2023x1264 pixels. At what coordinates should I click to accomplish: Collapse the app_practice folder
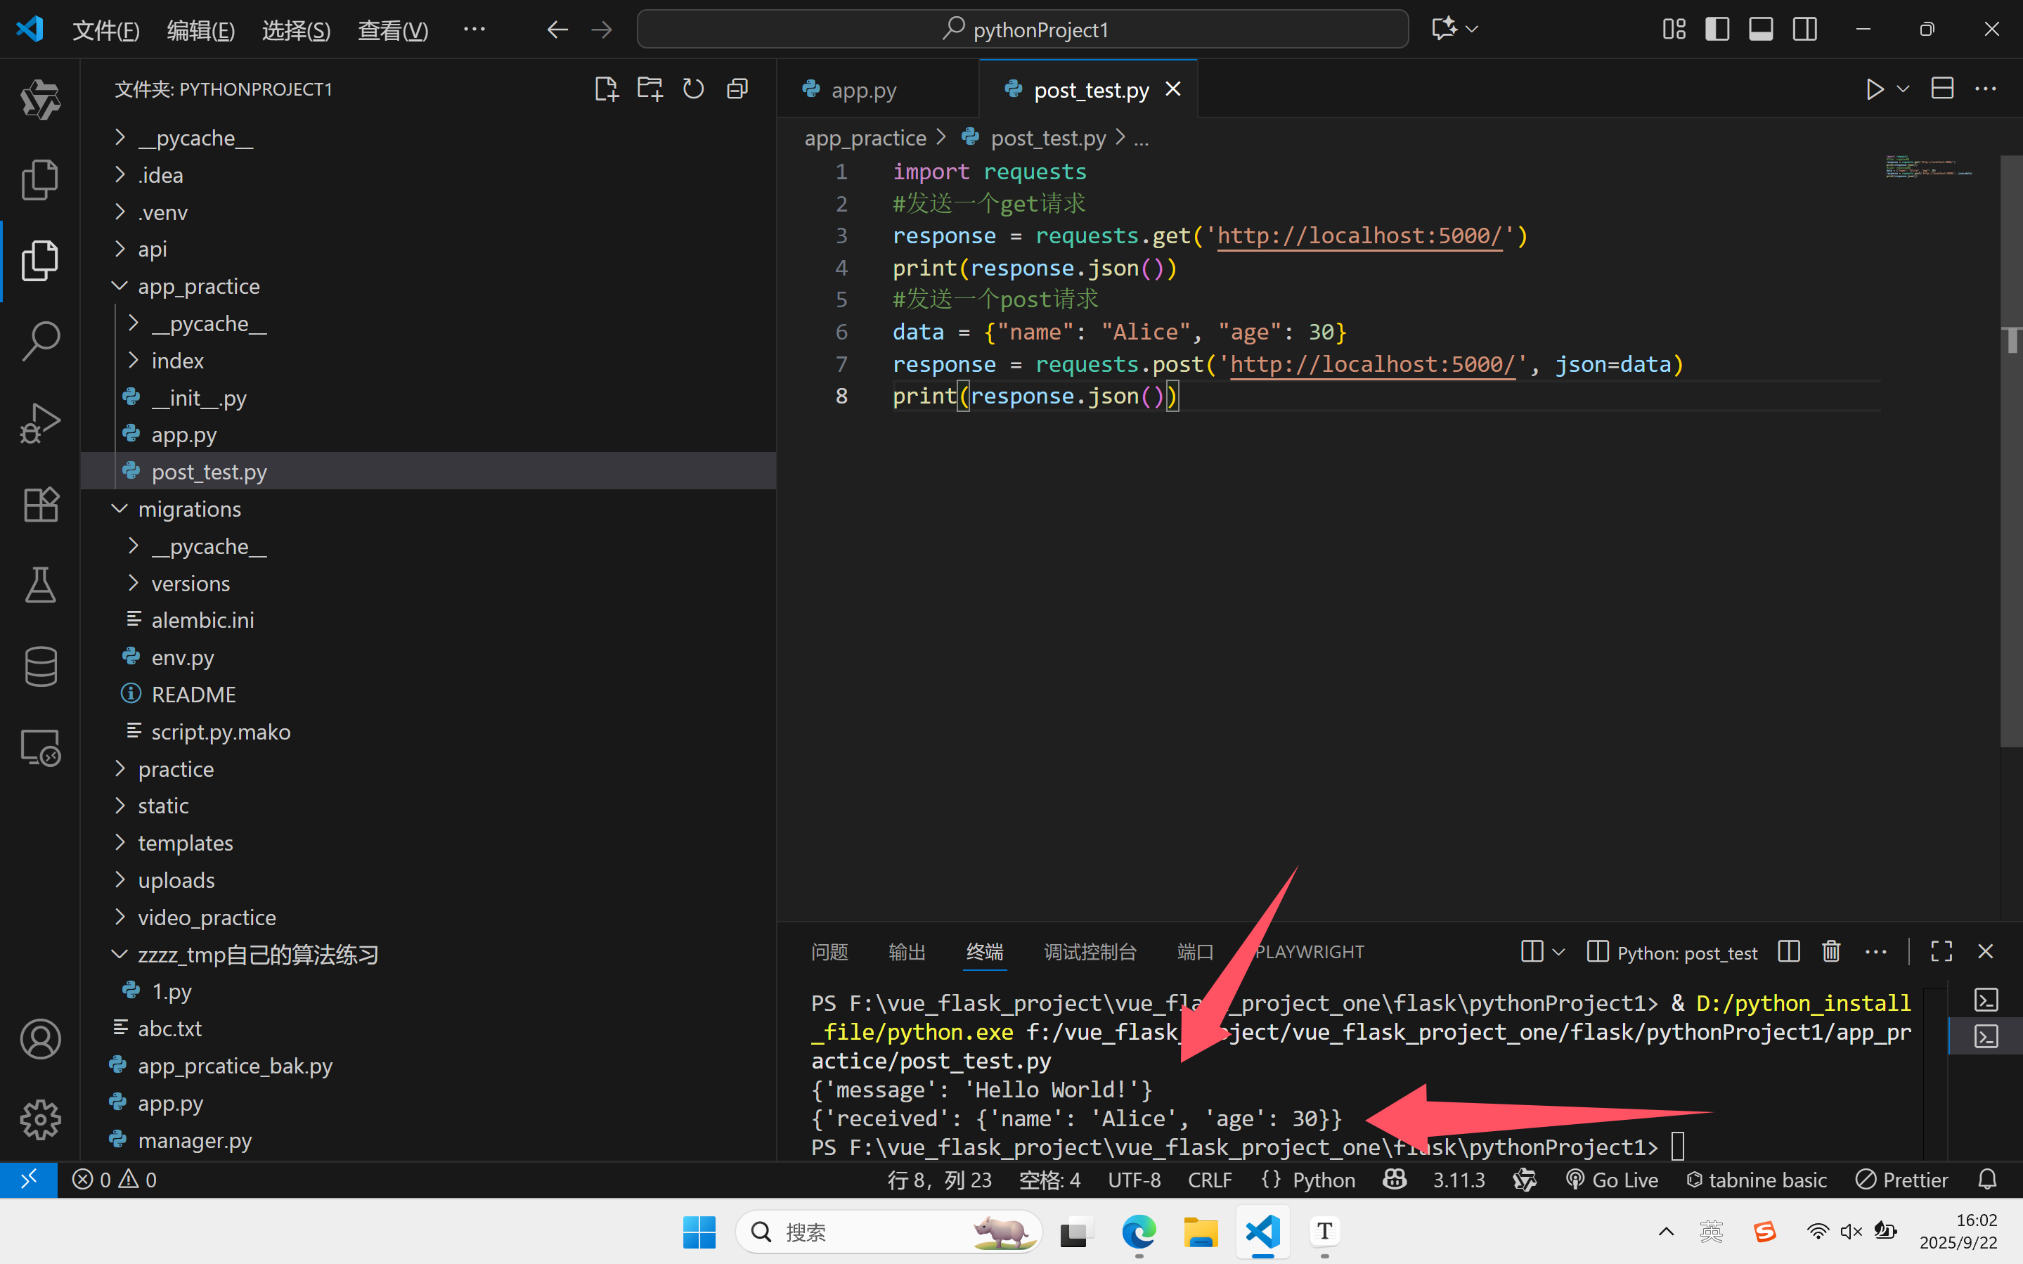click(198, 286)
